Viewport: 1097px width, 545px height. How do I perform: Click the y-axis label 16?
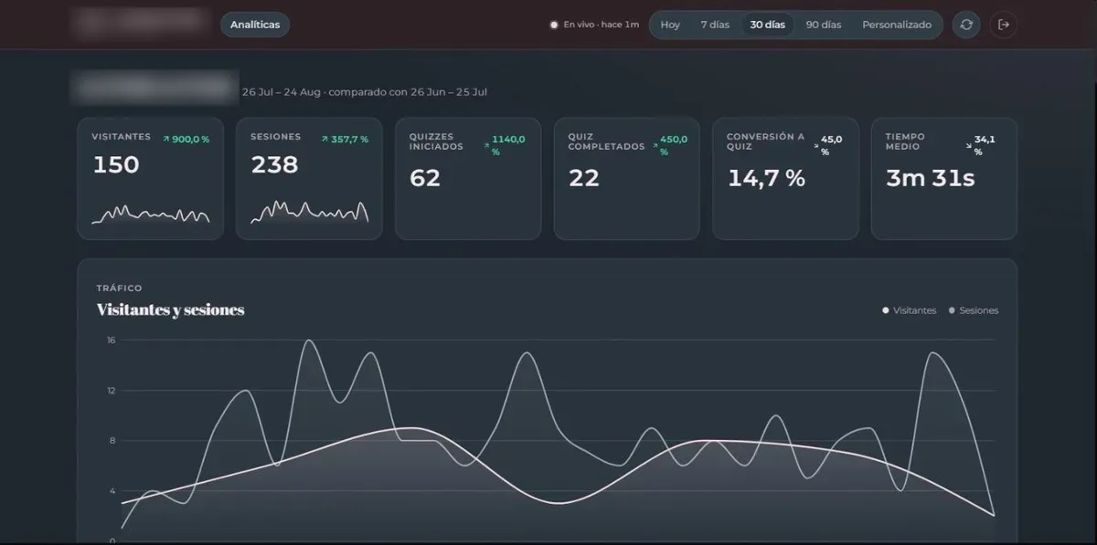pos(112,340)
